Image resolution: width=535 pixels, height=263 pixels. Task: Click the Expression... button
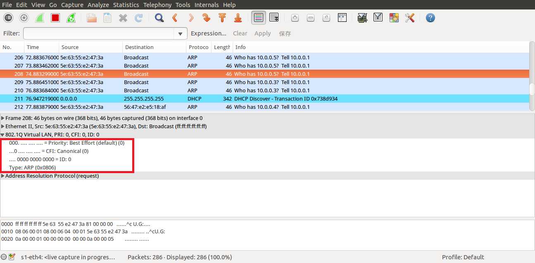click(209, 33)
